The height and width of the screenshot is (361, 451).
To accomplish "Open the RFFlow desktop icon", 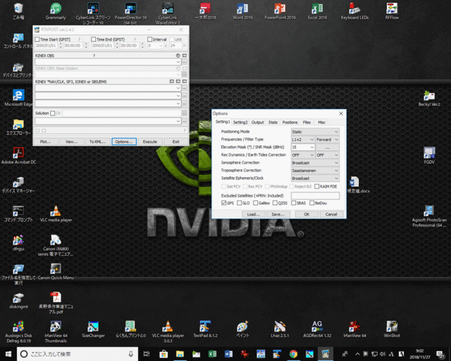I will pos(392,11).
